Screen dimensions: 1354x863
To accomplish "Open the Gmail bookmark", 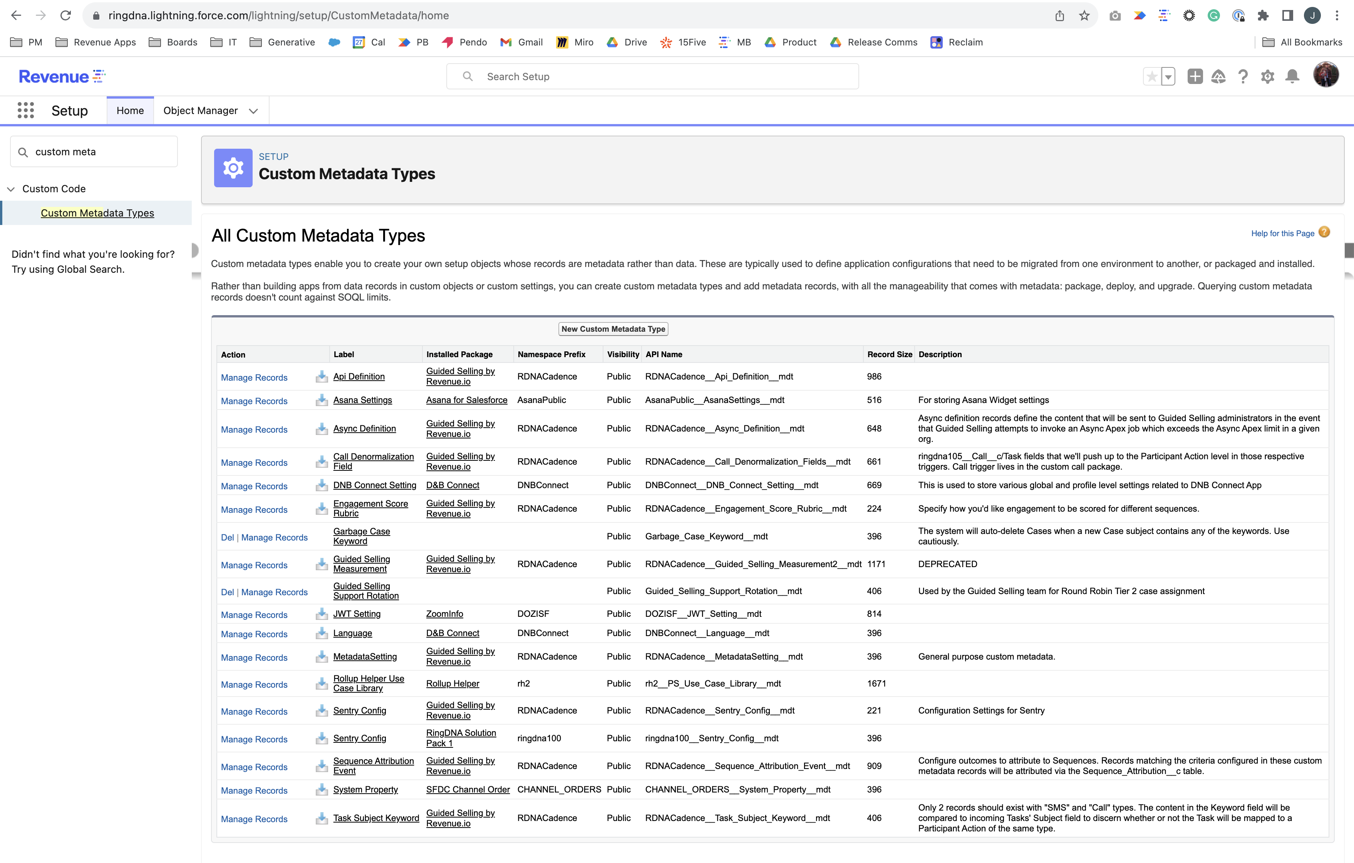I will pos(521,42).
